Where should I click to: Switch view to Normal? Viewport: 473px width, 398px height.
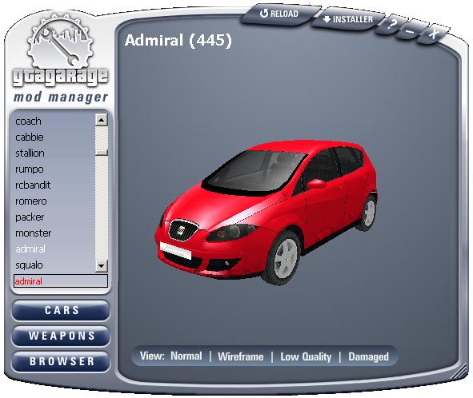click(186, 356)
